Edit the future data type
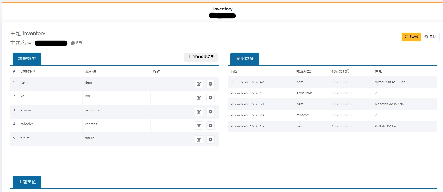Image resolution: width=443 pixels, height=192 pixels. [199, 140]
